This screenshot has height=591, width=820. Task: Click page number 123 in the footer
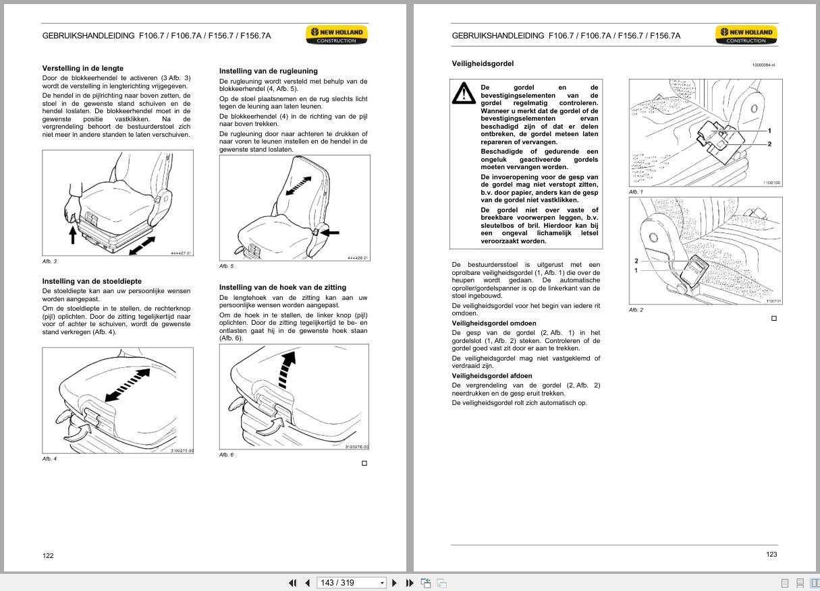tap(771, 555)
